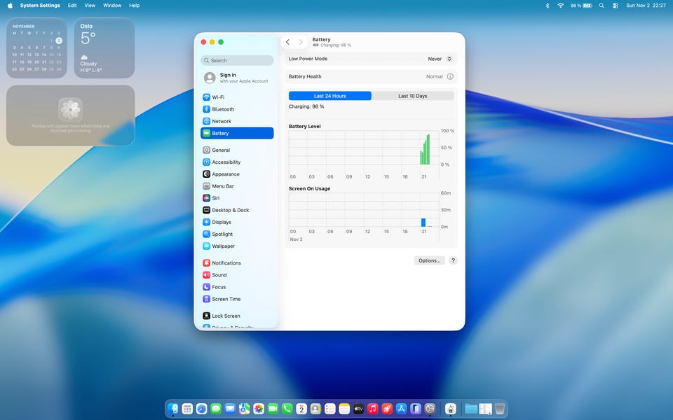Viewport: 673px width, 420px height.
Task: Open the Wi-Fi menu bar dropdown
Action: tap(560, 6)
